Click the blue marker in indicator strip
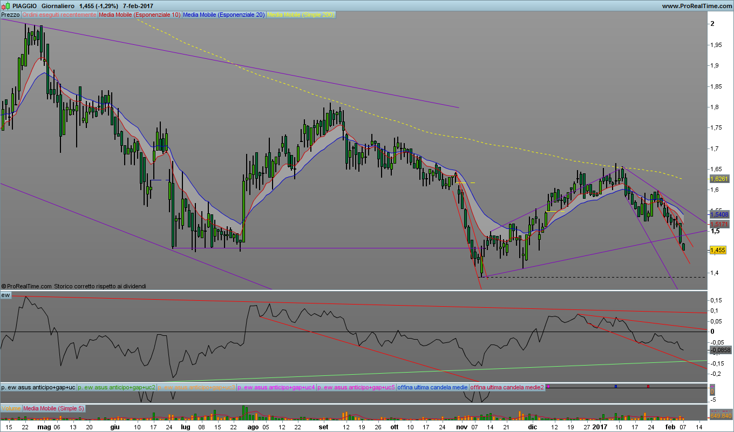734x432 pixels. (616, 386)
